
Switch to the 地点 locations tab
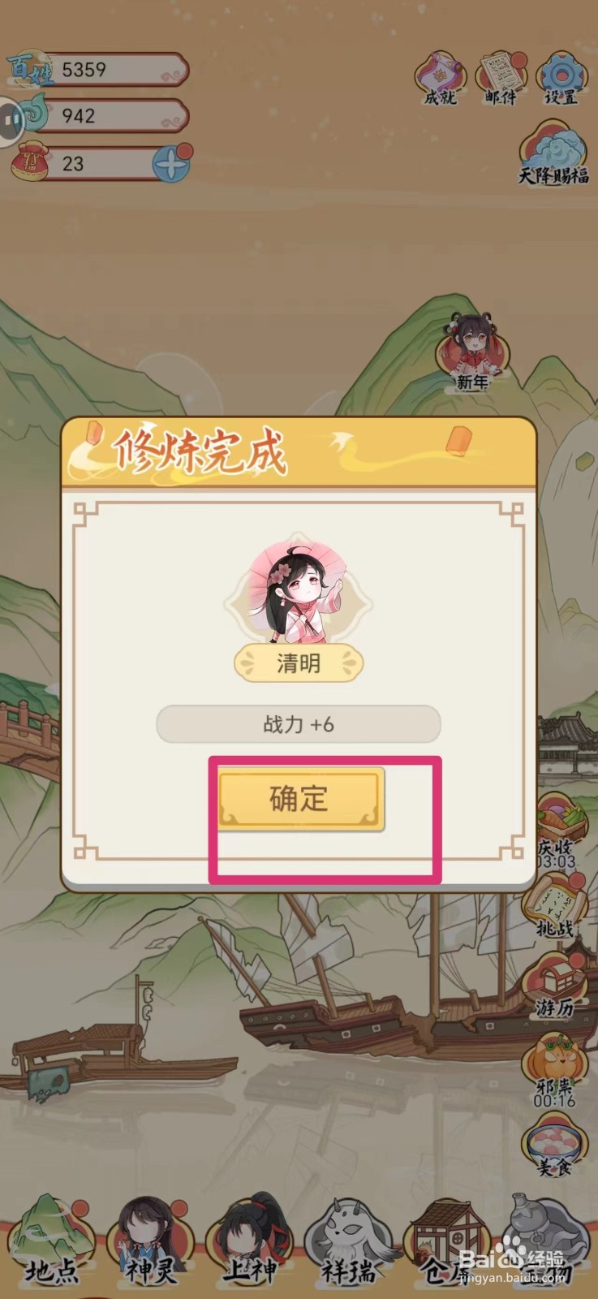50,1242
